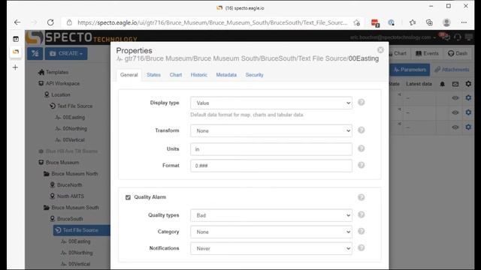Reload the page with refresh icon

[50, 22]
